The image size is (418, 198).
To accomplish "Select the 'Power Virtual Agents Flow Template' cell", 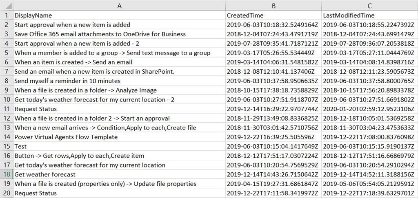I will point(119,137).
